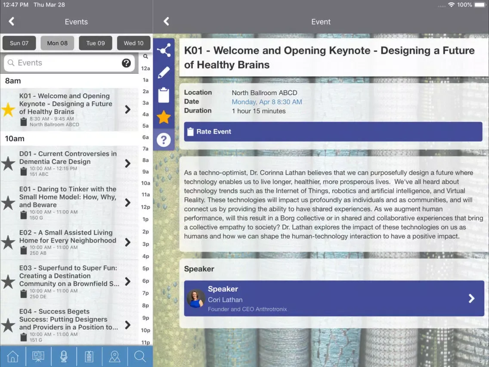
Task: Open search from bottom navigation bar
Action: [140, 356]
